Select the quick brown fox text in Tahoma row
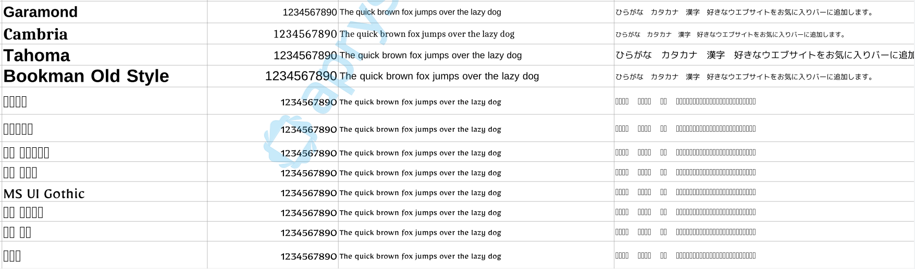 pos(430,55)
